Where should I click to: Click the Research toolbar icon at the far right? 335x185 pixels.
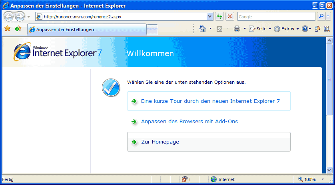click(x=327, y=29)
